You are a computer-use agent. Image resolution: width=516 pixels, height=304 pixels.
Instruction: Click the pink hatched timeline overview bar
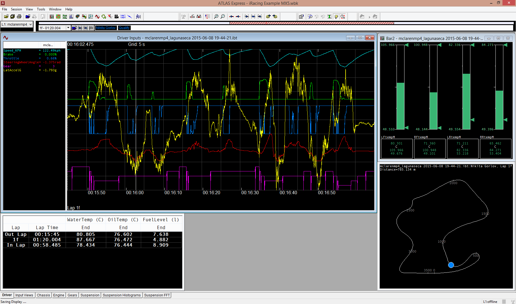312,23
